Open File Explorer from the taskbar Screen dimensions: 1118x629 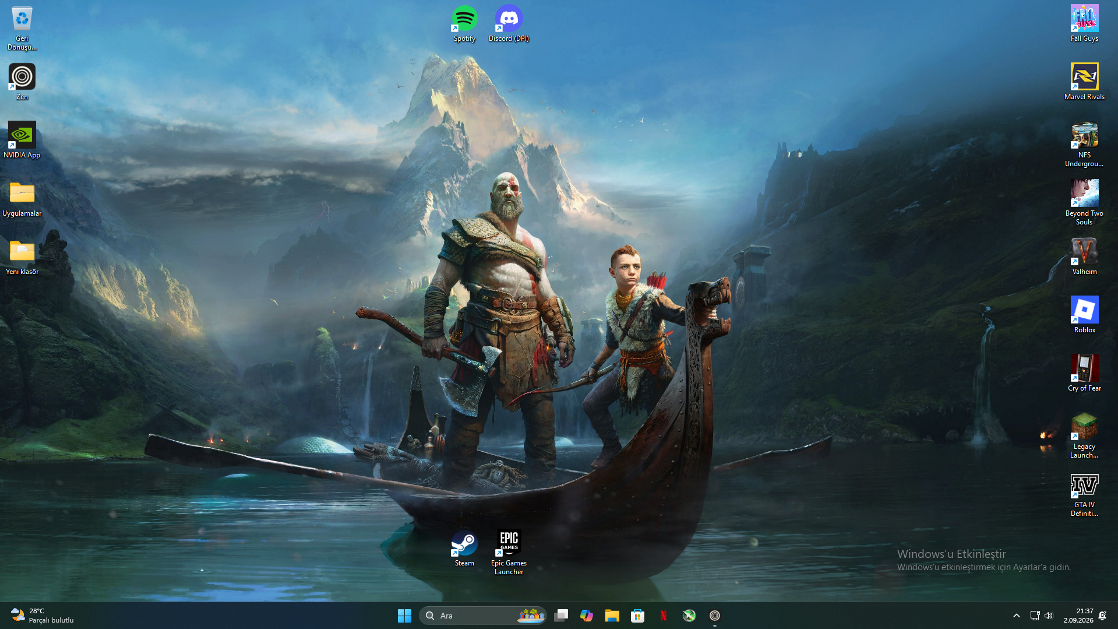[612, 616]
